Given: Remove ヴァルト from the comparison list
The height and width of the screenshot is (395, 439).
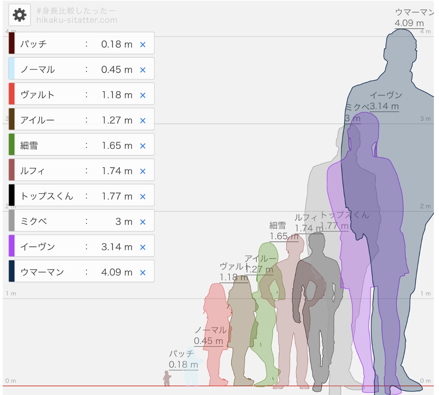Looking at the screenshot, I should [x=143, y=95].
